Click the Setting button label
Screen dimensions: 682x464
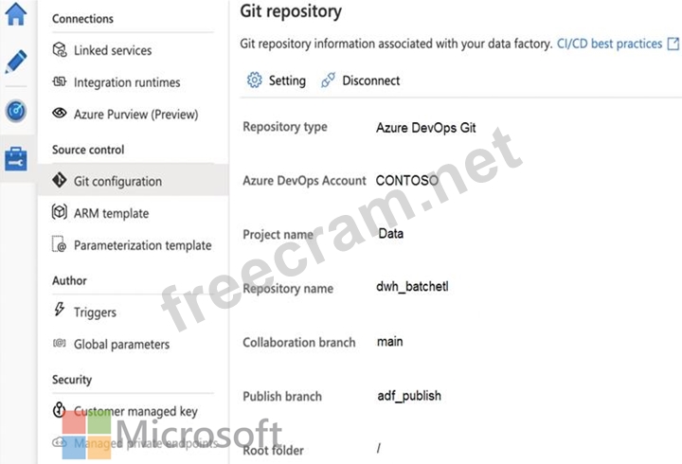click(x=287, y=80)
